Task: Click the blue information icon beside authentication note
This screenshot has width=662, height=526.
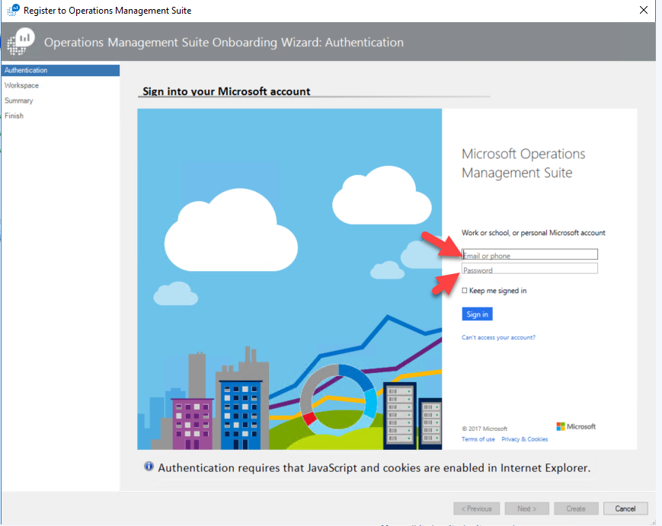Action: [149, 466]
